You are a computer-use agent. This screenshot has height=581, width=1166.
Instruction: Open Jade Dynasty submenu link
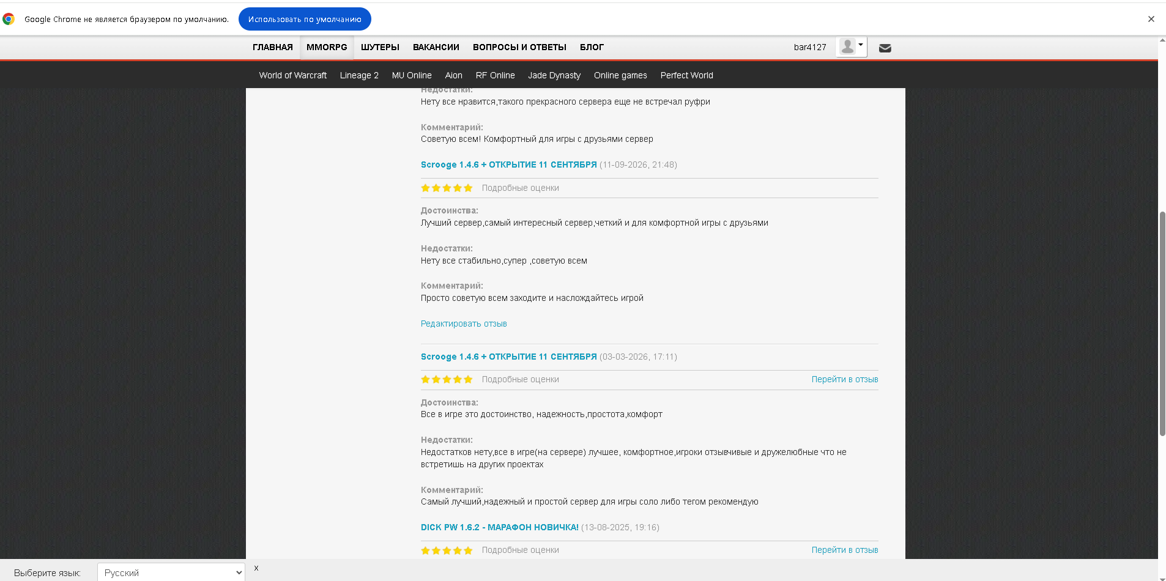pos(554,75)
